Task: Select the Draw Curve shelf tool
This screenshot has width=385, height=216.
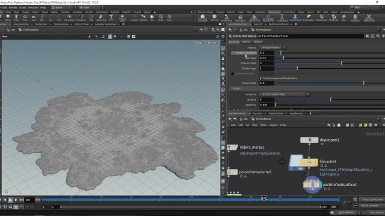Action: pyautogui.click(x=81, y=17)
